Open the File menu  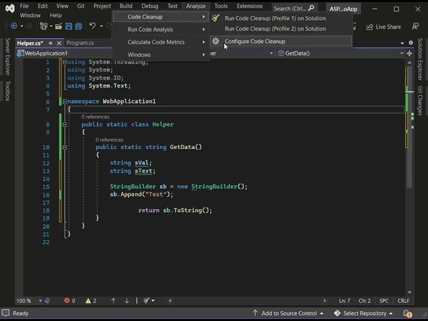(24, 6)
